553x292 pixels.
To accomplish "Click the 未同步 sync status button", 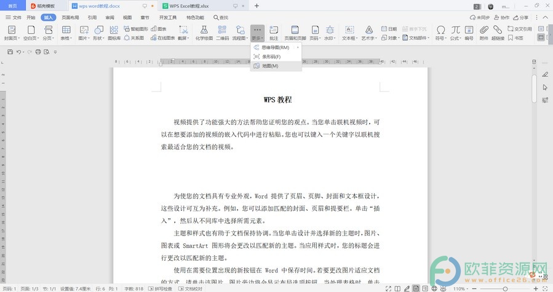I will [480, 17].
